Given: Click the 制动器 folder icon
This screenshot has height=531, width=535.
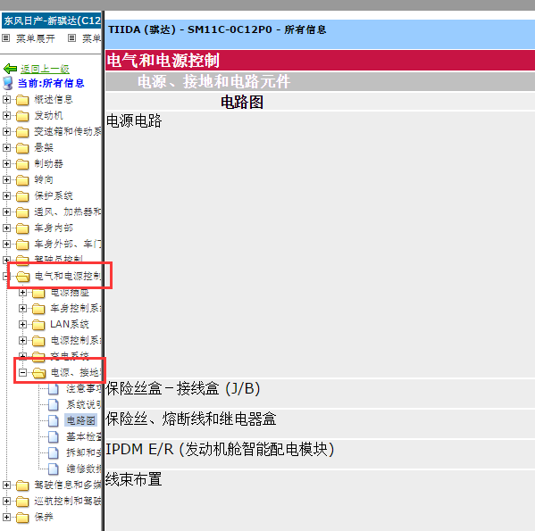Looking at the screenshot, I should pos(22,164).
